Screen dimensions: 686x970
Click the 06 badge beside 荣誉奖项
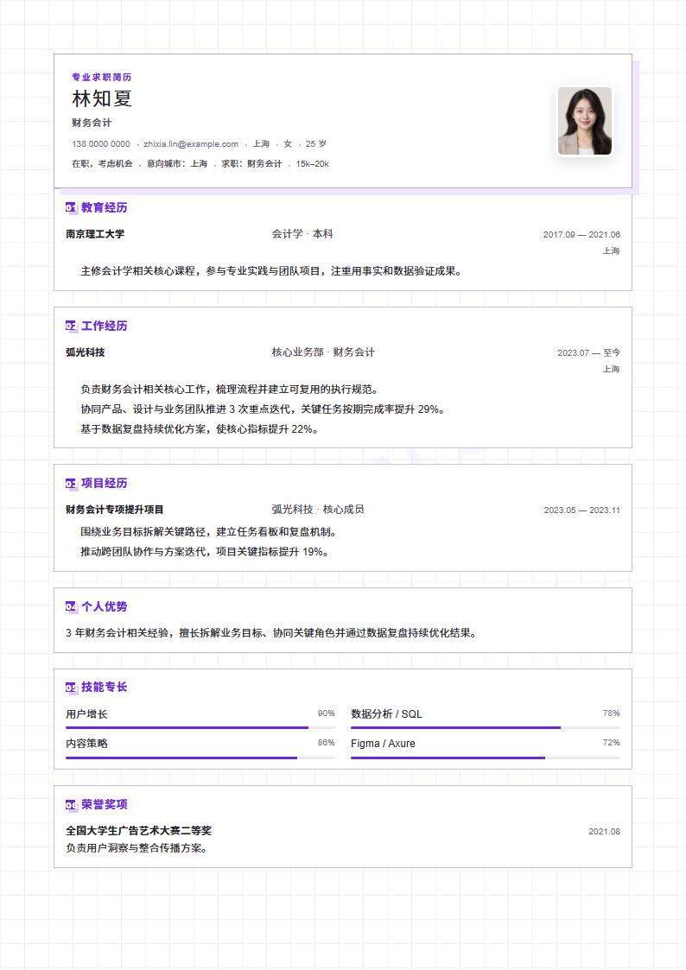71,805
